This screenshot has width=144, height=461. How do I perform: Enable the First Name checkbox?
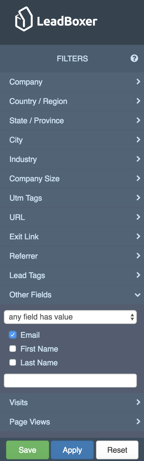point(13,349)
